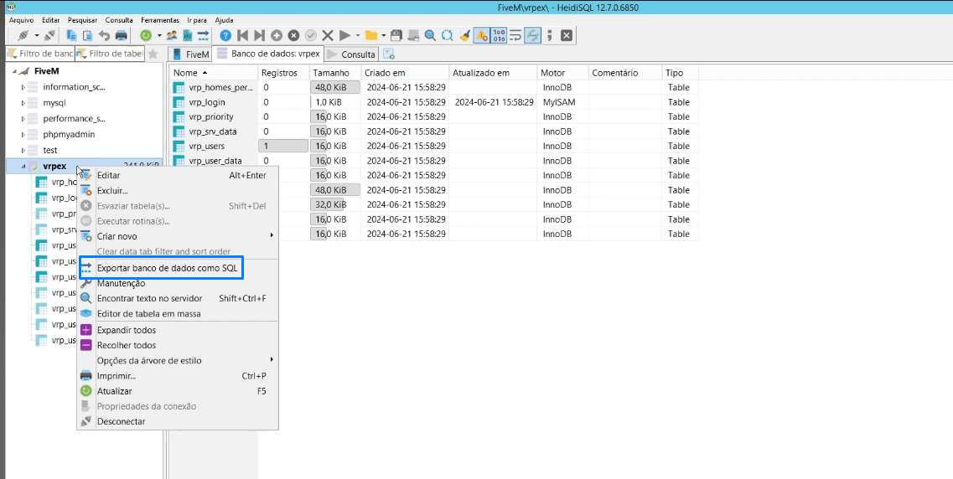This screenshot has height=479, width=953.
Task: Go to last row icon
Action: pos(260,35)
